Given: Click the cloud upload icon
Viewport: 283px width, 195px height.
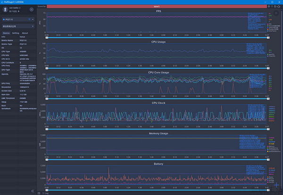Looking at the screenshot, I should pyautogui.click(x=279, y=7).
